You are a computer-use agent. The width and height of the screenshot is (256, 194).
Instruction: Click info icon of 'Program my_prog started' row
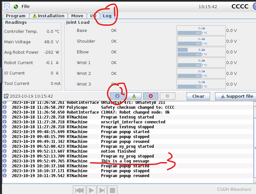click(x=5, y=146)
